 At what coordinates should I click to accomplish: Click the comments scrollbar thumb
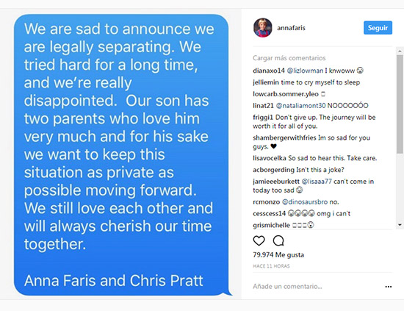point(400,104)
